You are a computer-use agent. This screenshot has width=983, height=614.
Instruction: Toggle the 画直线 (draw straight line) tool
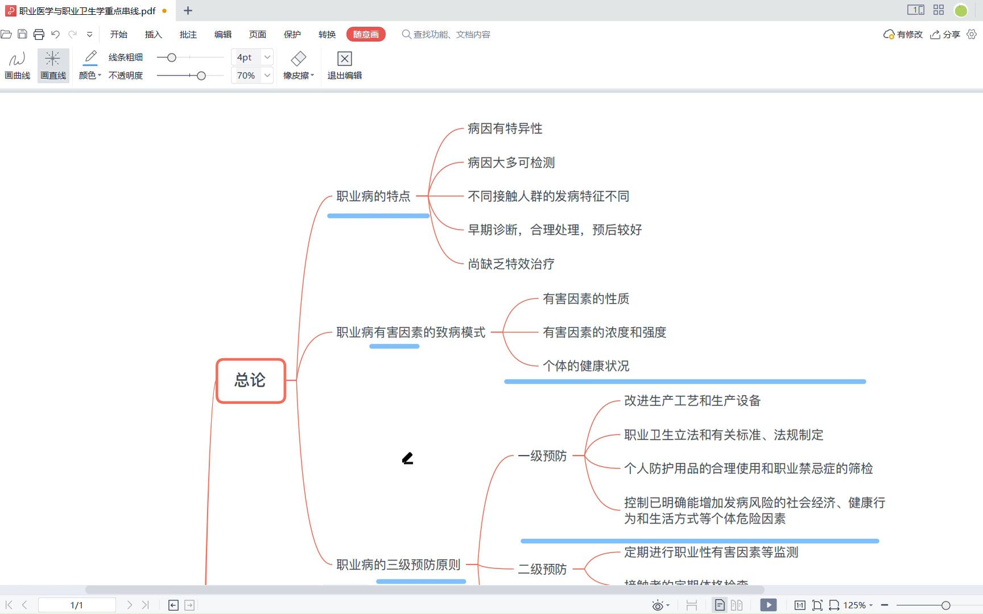tap(53, 65)
